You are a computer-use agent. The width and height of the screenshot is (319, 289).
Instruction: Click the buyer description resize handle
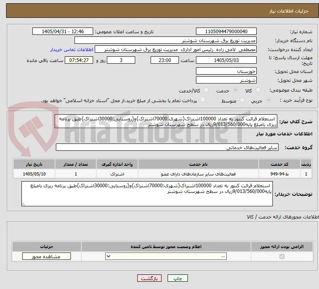tap(23, 204)
